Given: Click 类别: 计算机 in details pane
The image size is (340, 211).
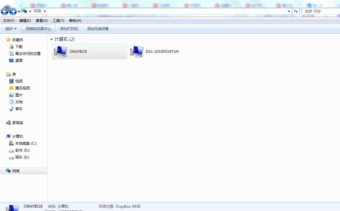Looking at the screenshot, I should pos(58,206).
